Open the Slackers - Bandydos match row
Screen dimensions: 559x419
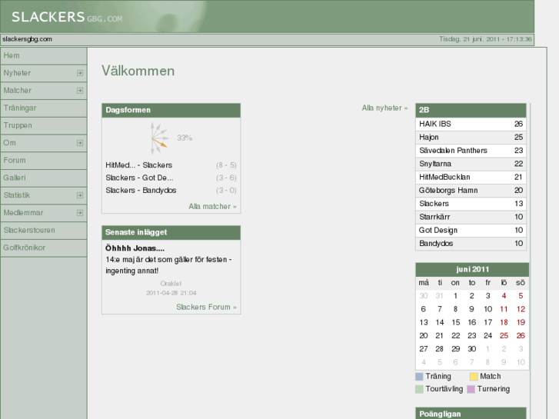click(171, 191)
